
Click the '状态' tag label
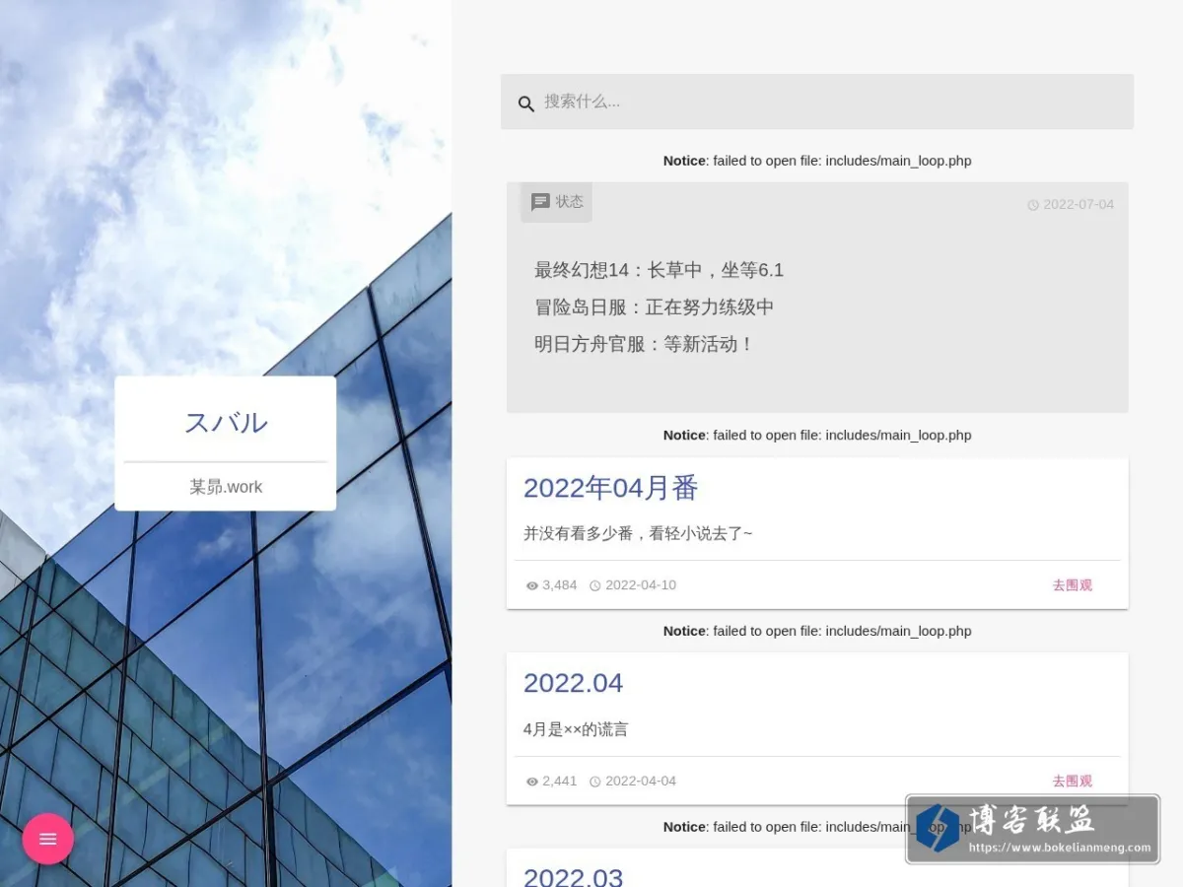(570, 201)
